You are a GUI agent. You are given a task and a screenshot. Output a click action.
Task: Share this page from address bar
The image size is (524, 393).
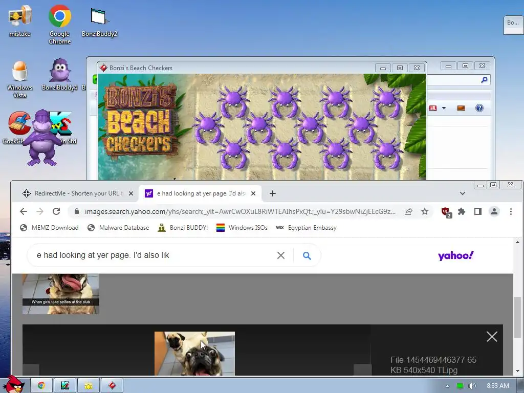pyautogui.click(x=408, y=211)
